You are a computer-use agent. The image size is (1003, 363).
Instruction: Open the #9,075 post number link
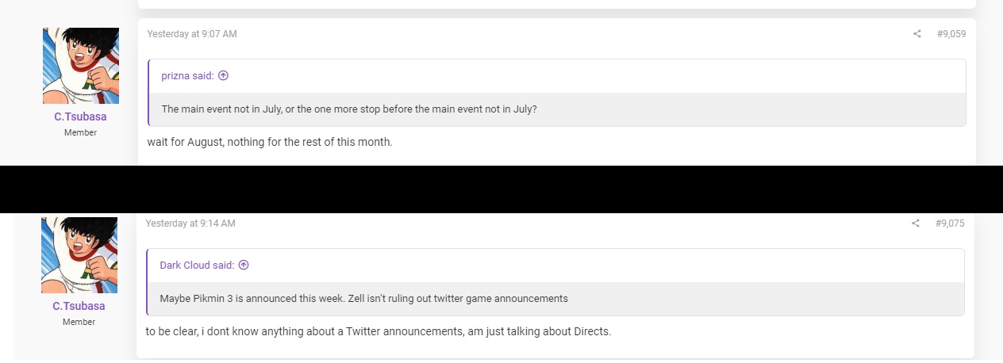tap(949, 224)
